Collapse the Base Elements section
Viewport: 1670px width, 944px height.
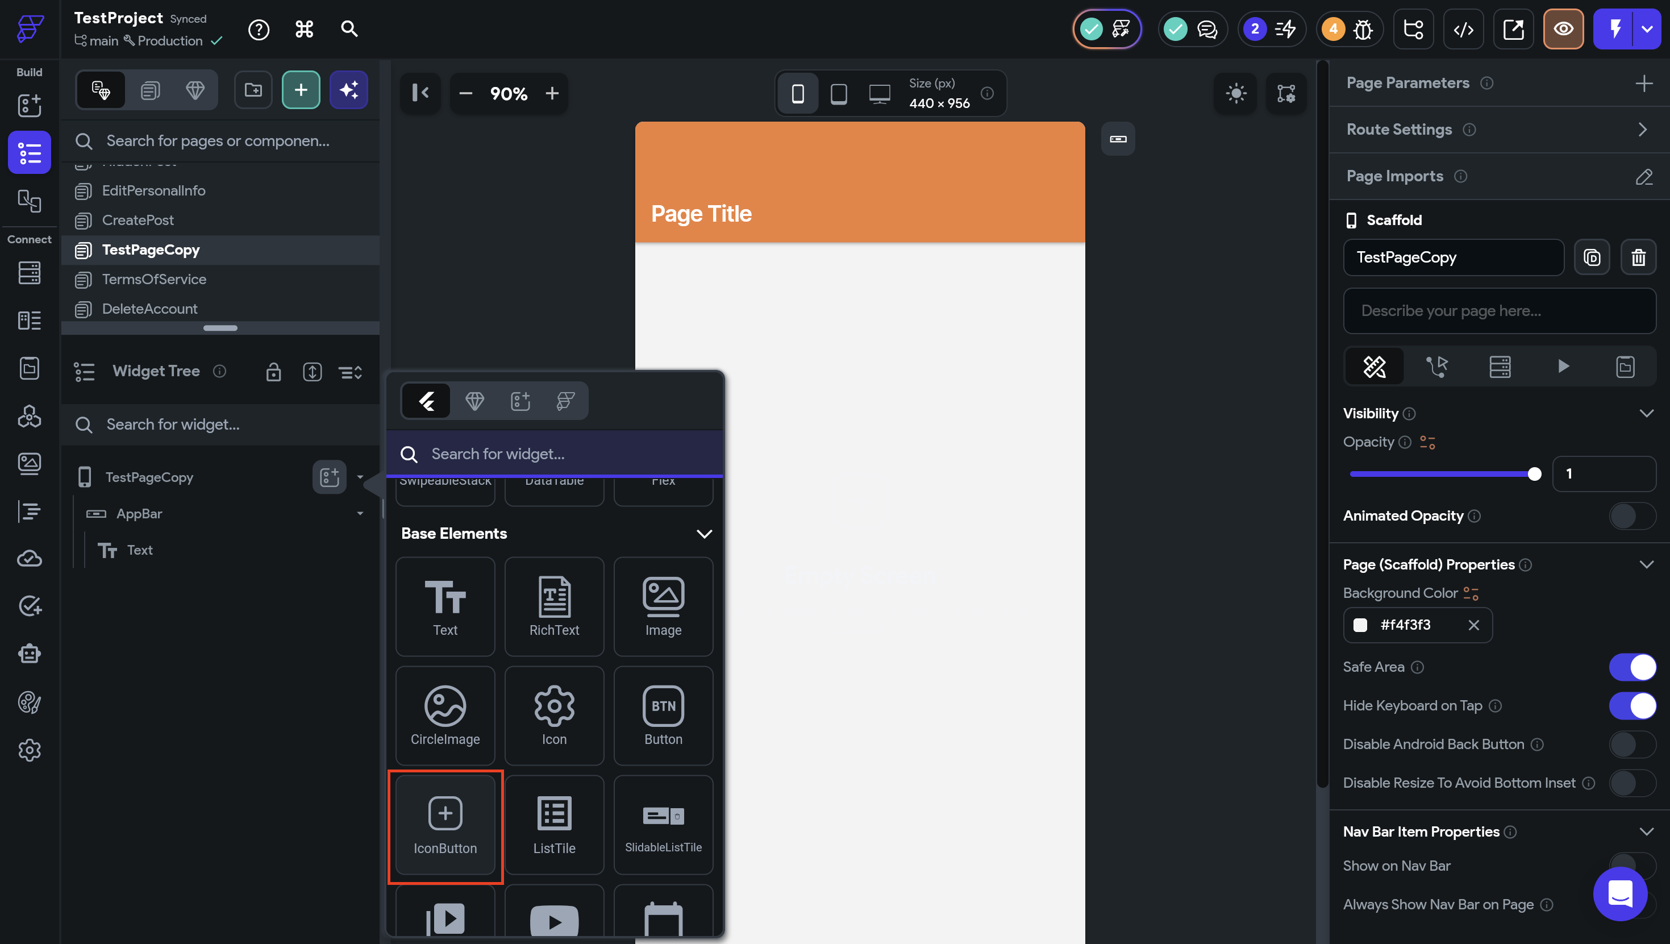pos(704,534)
